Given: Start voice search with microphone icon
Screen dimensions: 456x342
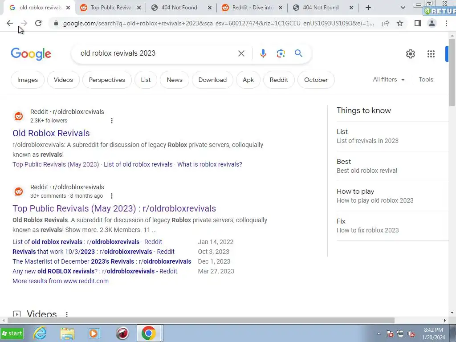Looking at the screenshot, I should coord(263,53).
